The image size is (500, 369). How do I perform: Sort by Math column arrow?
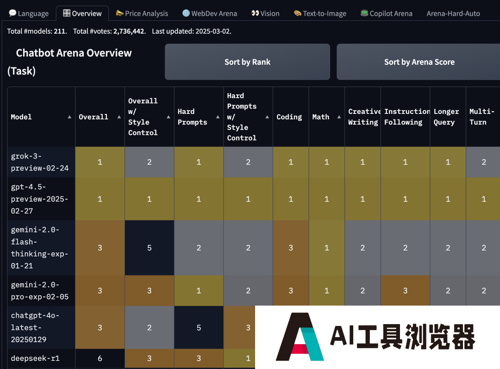[339, 117]
